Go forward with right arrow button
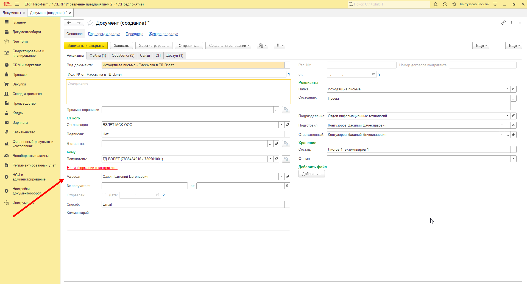The height and width of the screenshot is (284, 527). [x=79, y=23]
